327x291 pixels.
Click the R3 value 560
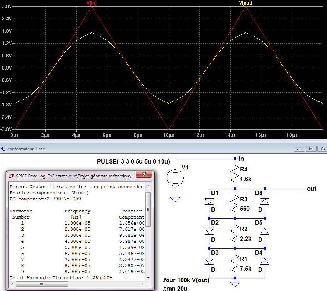pyautogui.click(x=245, y=209)
